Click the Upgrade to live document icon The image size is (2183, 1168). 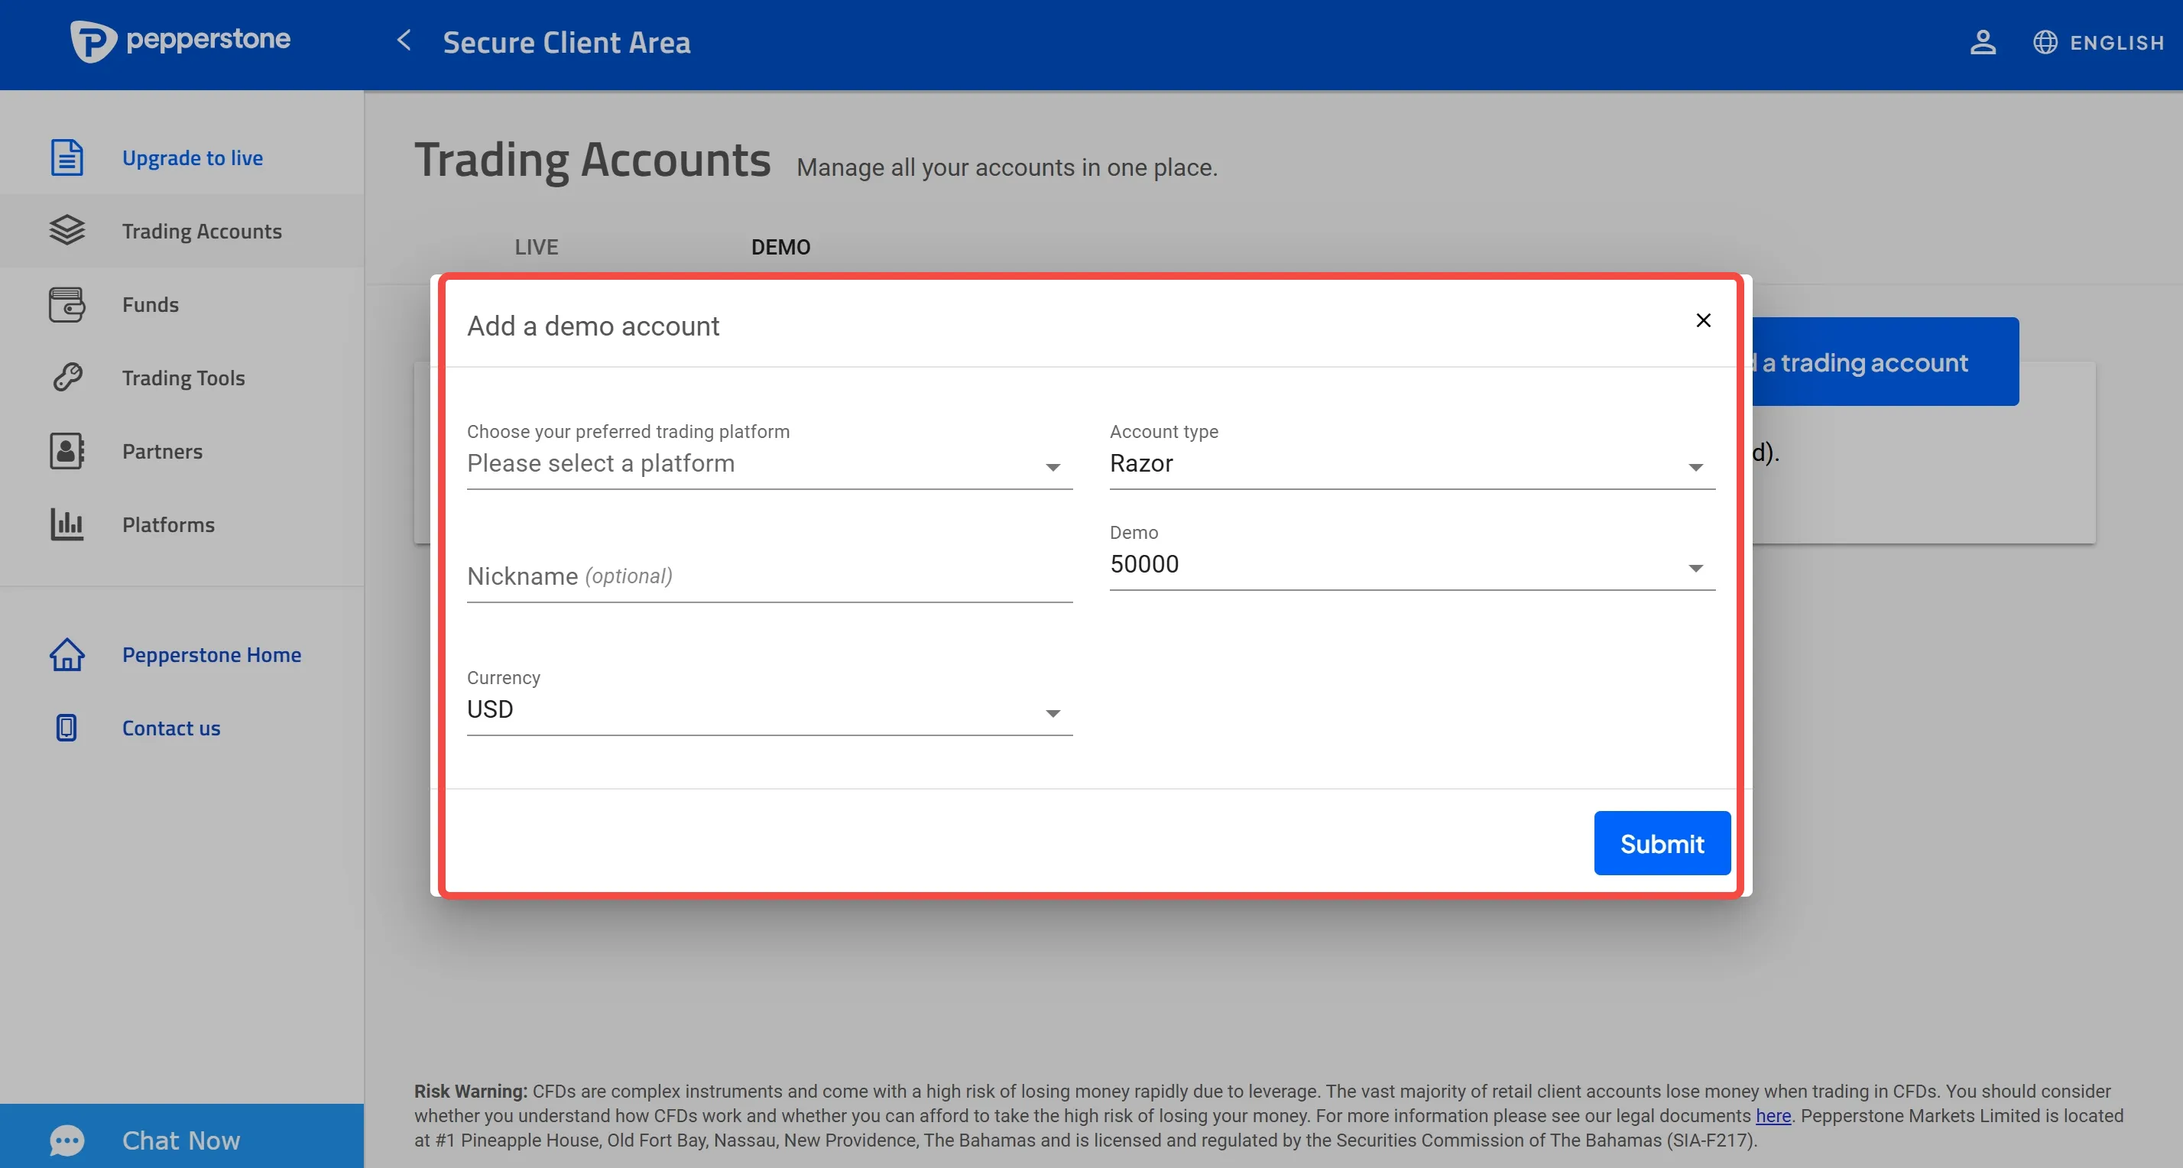coord(67,157)
